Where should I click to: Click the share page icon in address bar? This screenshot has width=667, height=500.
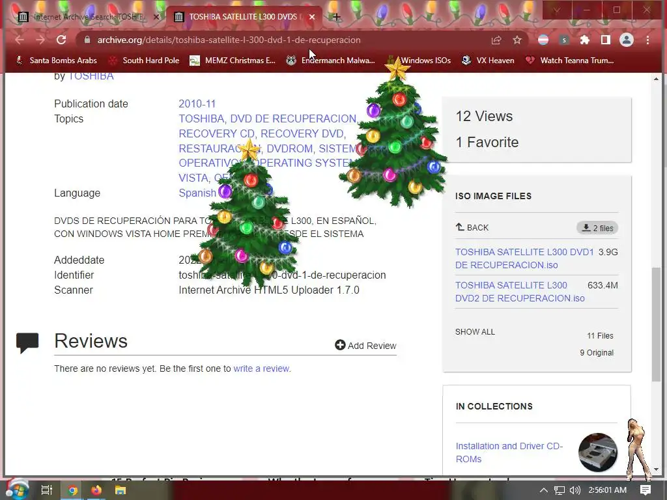click(496, 40)
